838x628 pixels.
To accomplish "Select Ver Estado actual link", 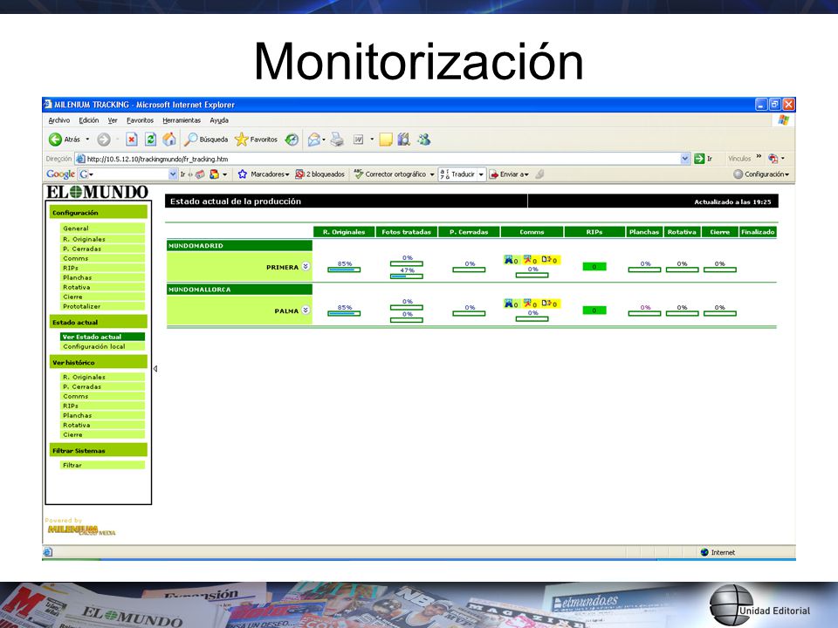I will [x=102, y=337].
